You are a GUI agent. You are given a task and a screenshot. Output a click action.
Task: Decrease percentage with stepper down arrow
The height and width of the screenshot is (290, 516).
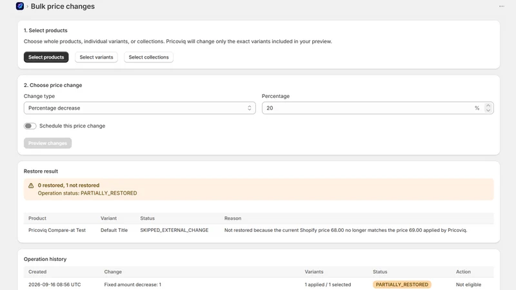[x=488, y=110]
